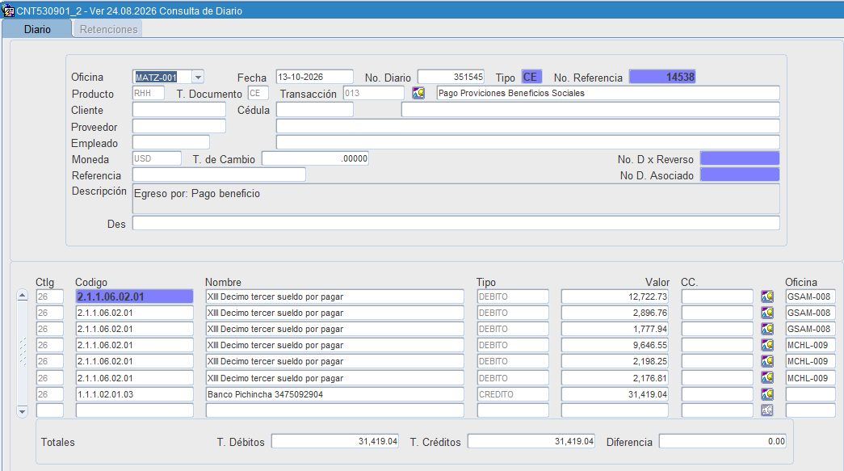Select account code 1.1.1.02.01.03
Screen dimensions: 844x471
(x=135, y=394)
